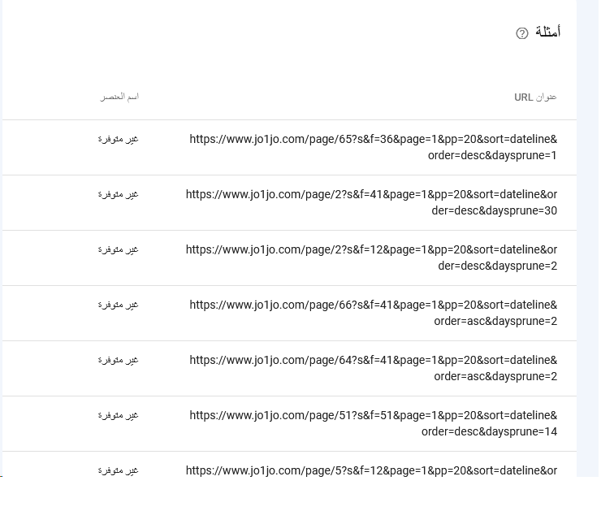Open the page/66 URL with f=41

[373, 312]
